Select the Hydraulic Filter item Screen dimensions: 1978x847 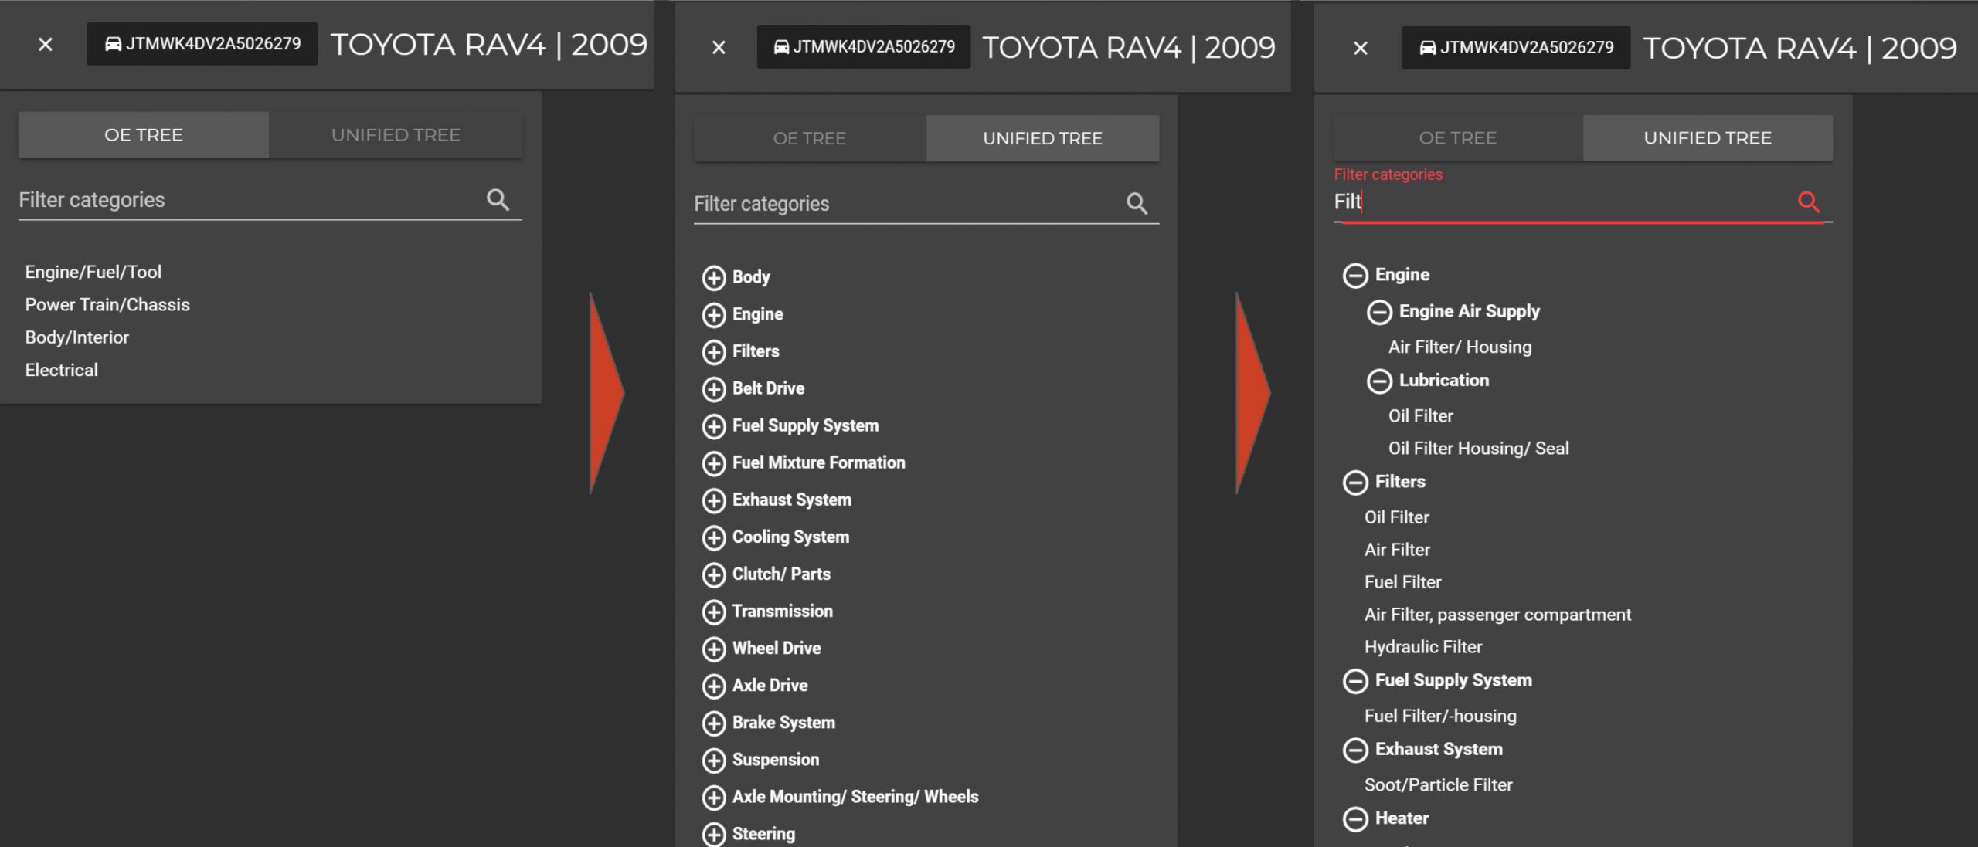coord(1423,647)
